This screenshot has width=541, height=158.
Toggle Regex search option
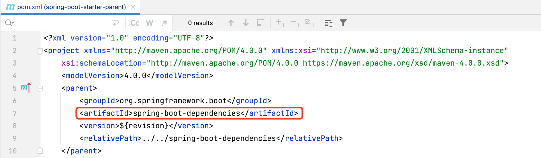(164, 23)
